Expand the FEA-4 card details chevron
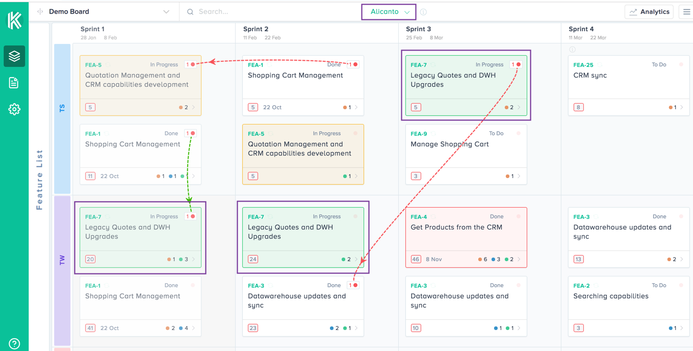Screen dimensions: 693x351 pos(519,259)
